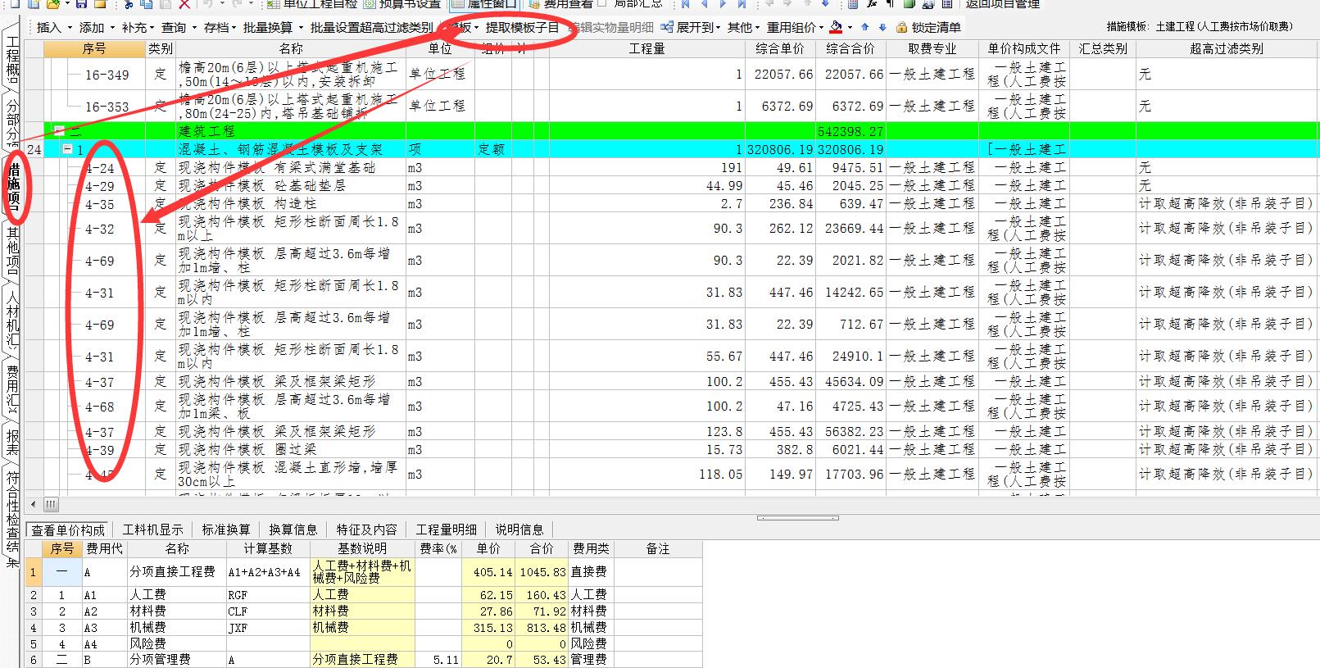
Task: Open the 报表 vertical tab
Action: pos(12,443)
